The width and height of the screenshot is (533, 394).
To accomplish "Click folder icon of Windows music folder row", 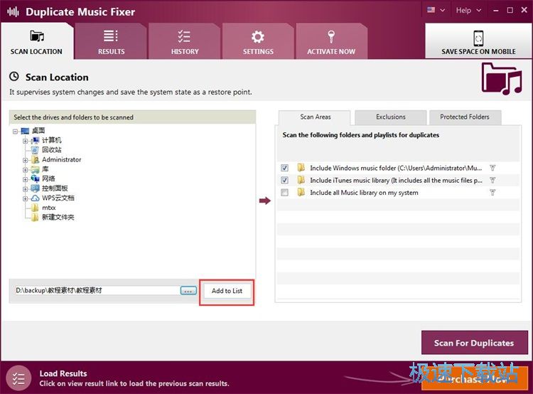I will pyautogui.click(x=301, y=167).
